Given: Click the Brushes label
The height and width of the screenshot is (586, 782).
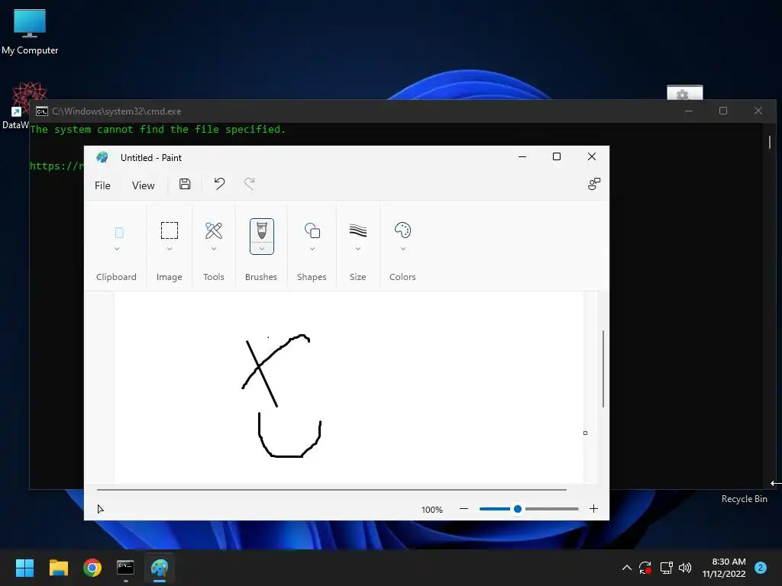Looking at the screenshot, I should pyautogui.click(x=261, y=276).
